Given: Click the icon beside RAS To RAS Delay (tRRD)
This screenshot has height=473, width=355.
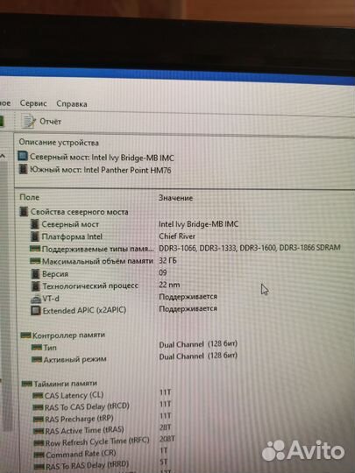Looking at the screenshot, I should point(39,466).
